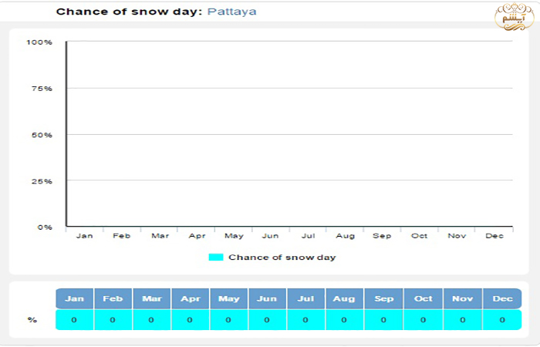Viewport: 540px width, 347px height.
Task: Click the cyan value cell under Dec
Action: click(502, 319)
